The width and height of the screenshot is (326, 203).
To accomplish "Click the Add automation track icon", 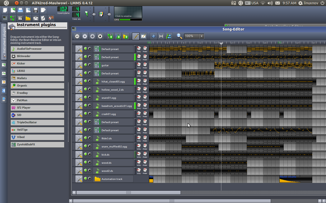I will pos(126,36).
